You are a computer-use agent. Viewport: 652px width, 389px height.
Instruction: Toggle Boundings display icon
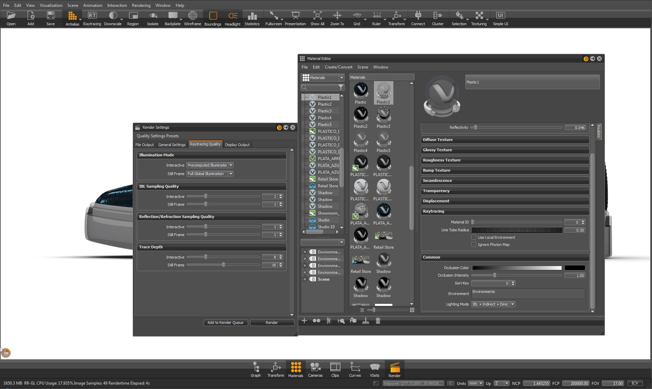(x=213, y=18)
